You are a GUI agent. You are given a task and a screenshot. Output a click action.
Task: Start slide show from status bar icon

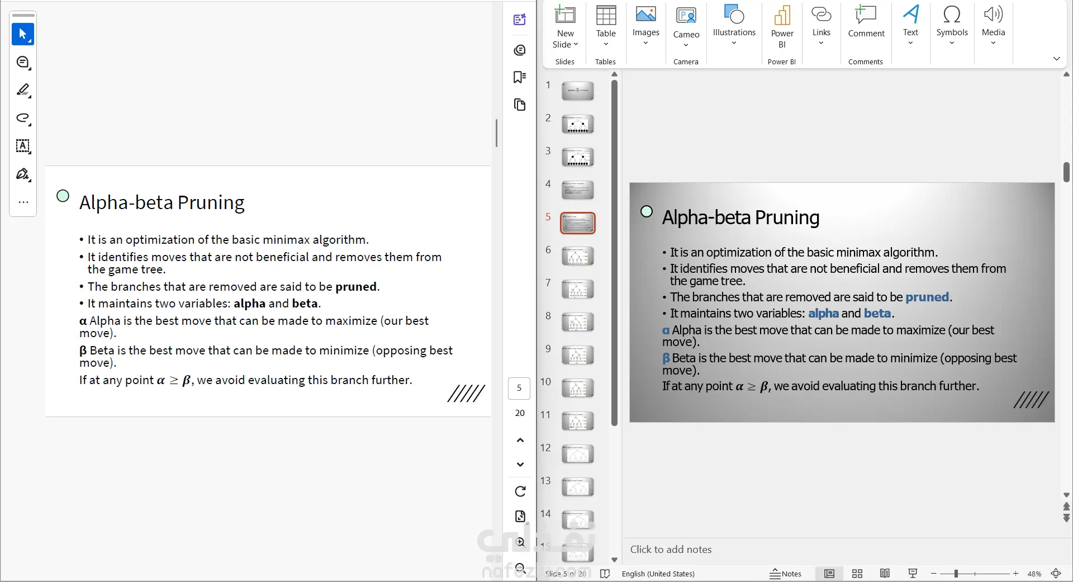pos(913,574)
